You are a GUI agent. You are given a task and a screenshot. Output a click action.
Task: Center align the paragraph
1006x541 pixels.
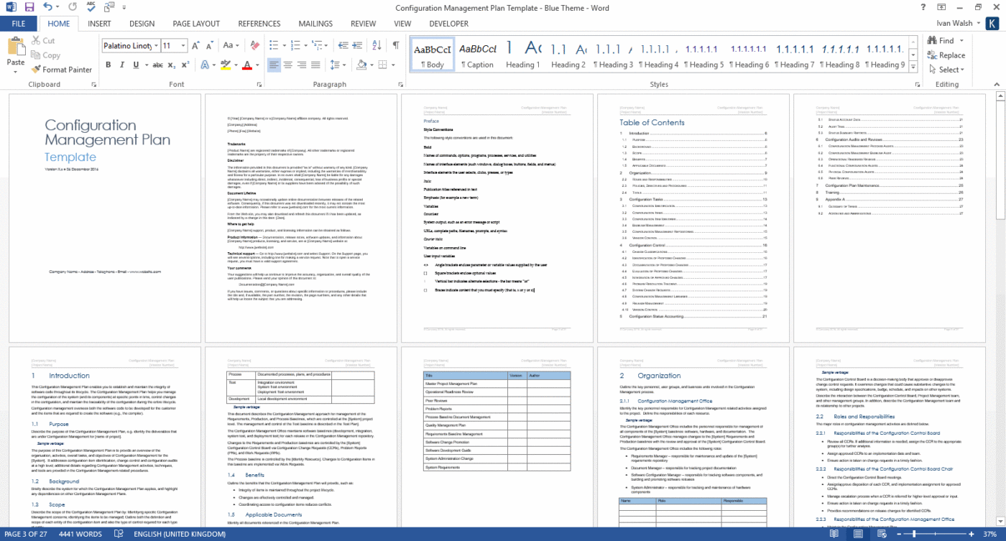tap(287, 65)
